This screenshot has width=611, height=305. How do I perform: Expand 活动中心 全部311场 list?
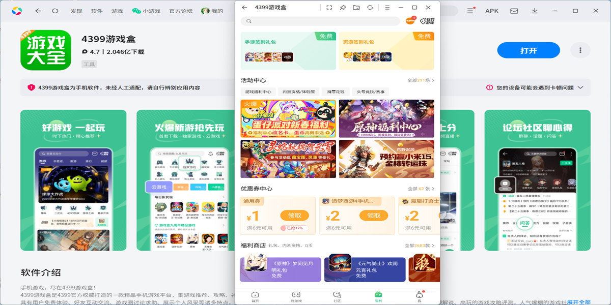[421, 80]
